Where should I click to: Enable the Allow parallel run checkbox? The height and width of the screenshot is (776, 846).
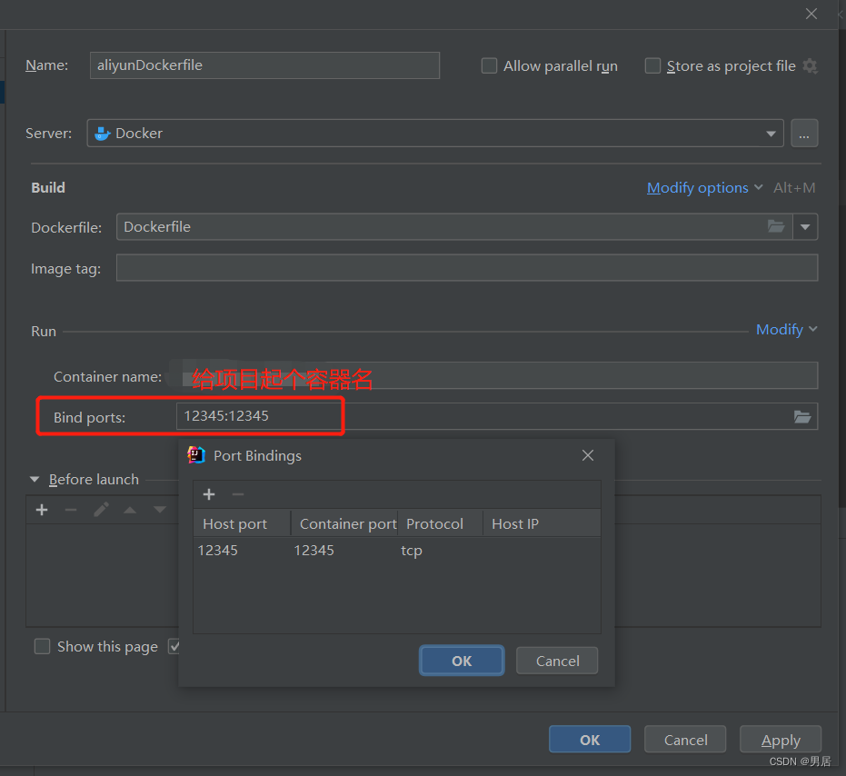pyautogui.click(x=489, y=65)
